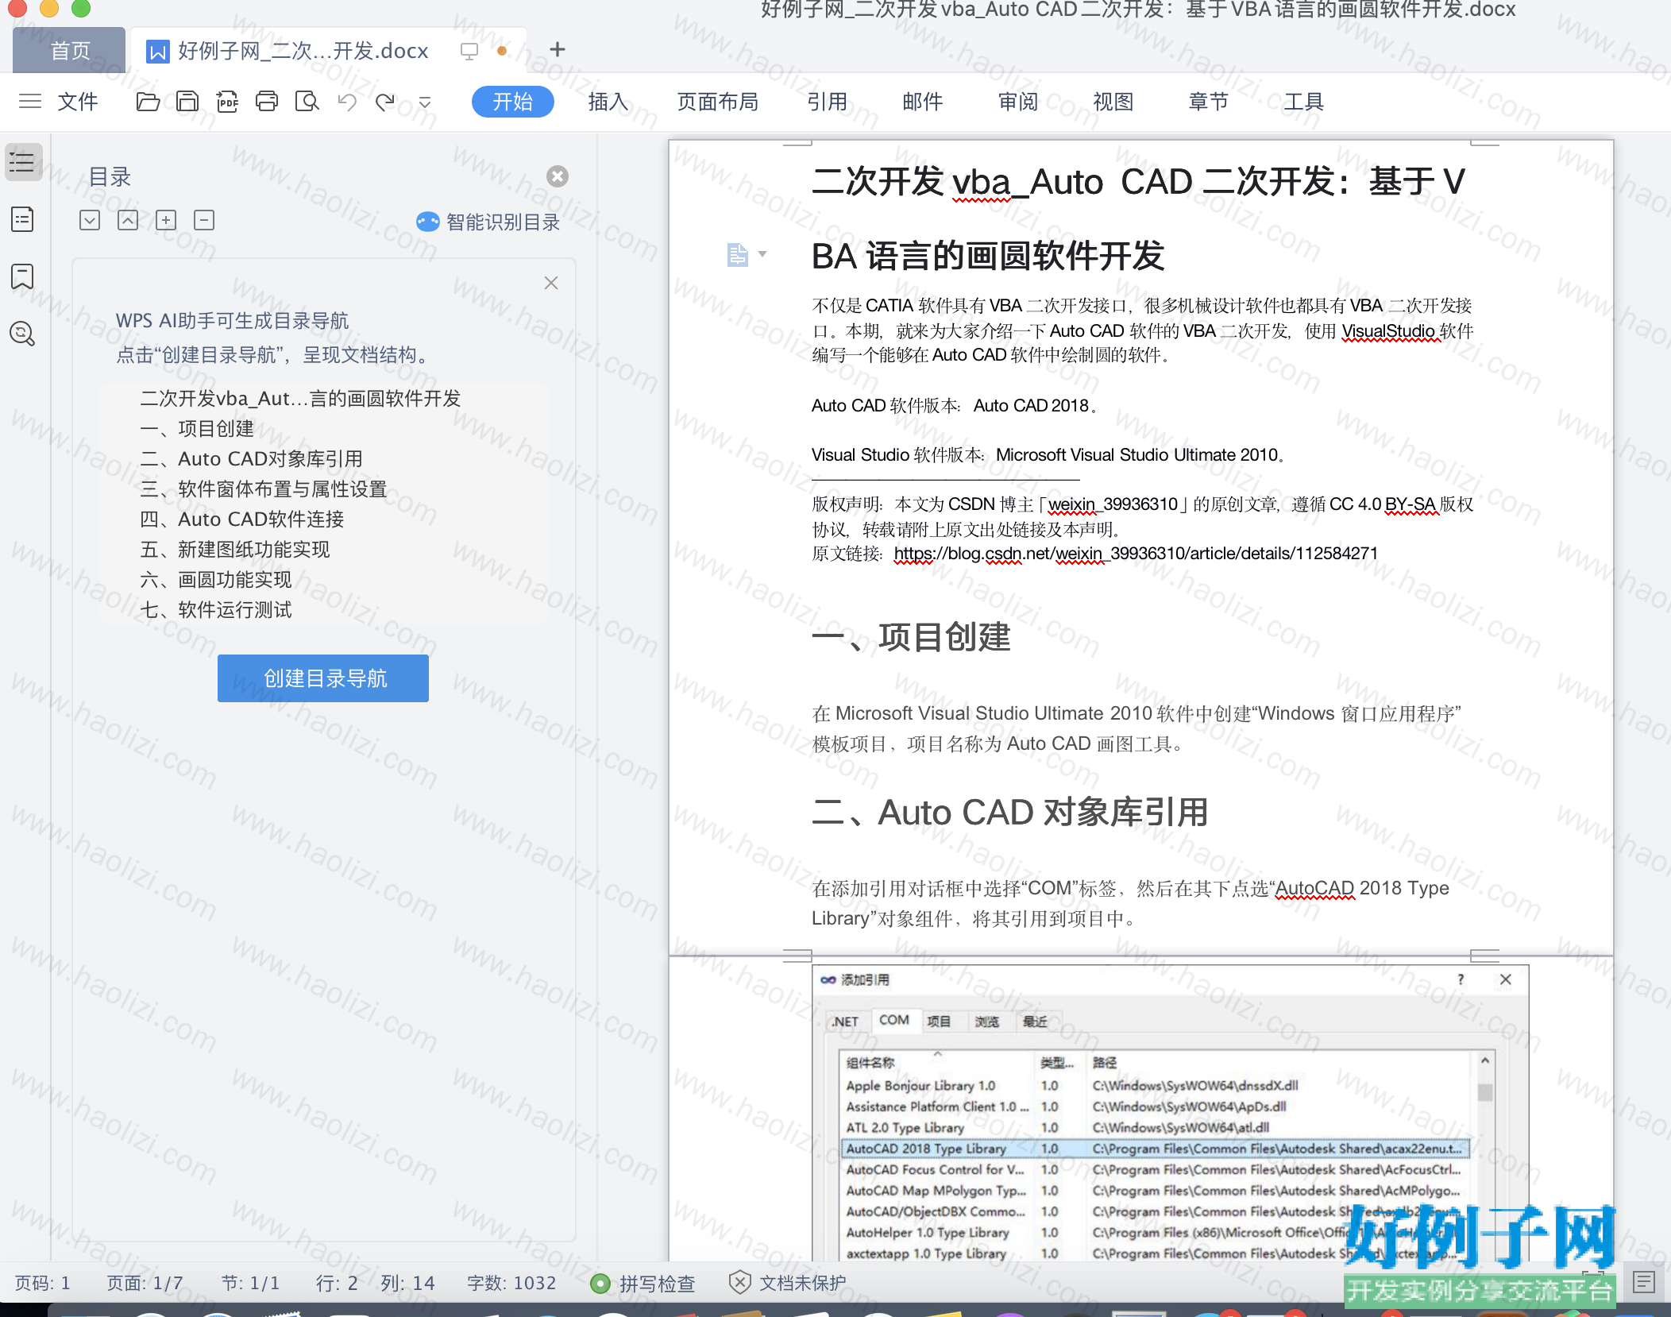Open the blog.csdn.net article link
This screenshot has height=1317, width=1671.
click(1136, 554)
